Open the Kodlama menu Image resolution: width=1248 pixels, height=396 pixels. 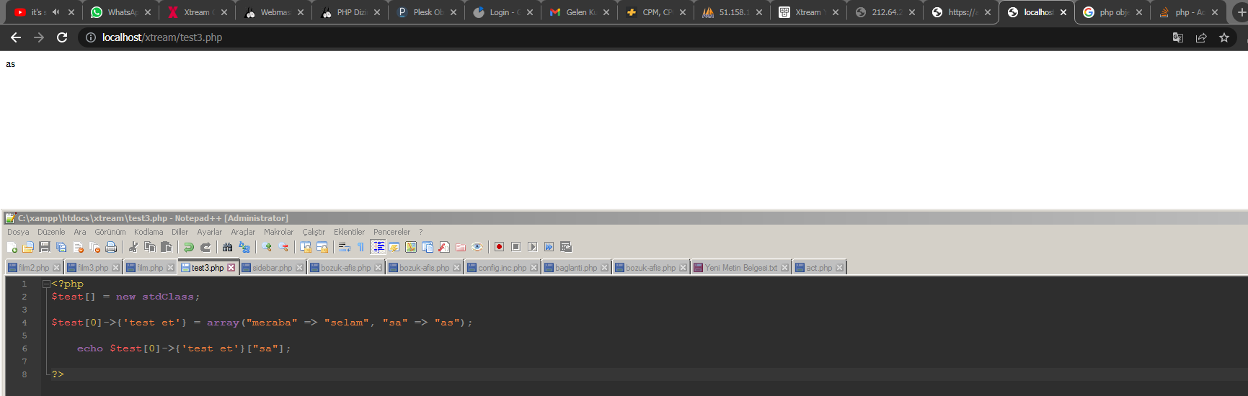(148, 232)
